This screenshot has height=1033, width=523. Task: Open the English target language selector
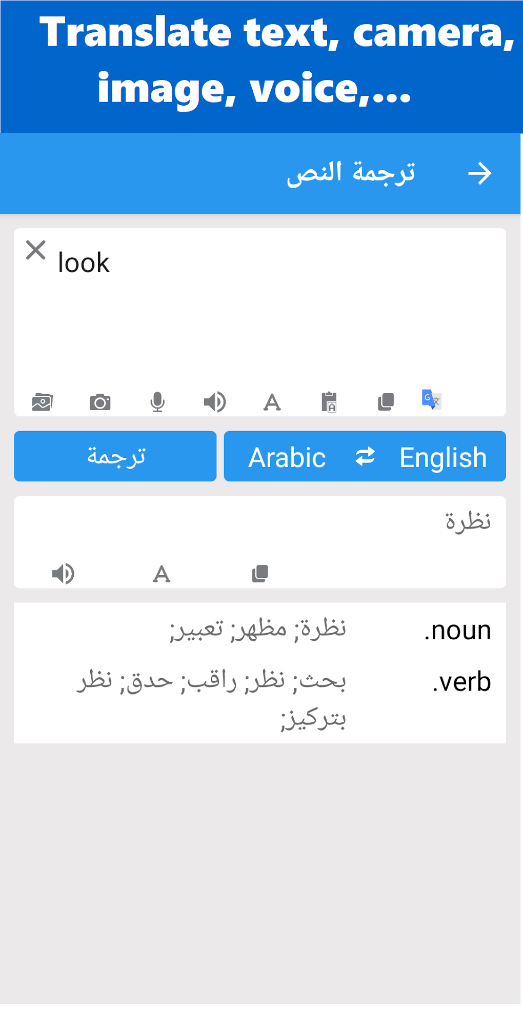(443, 456)
